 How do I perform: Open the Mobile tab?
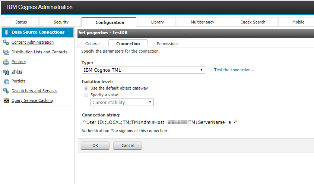[x=298, y=22]
